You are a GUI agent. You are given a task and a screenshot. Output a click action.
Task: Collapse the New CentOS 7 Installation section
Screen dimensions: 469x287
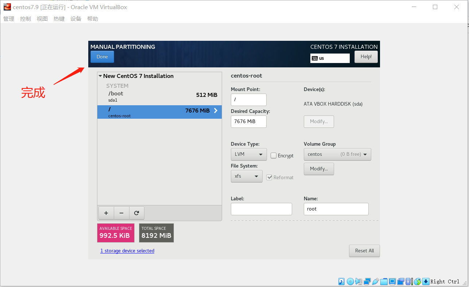[x=100, y=76]
